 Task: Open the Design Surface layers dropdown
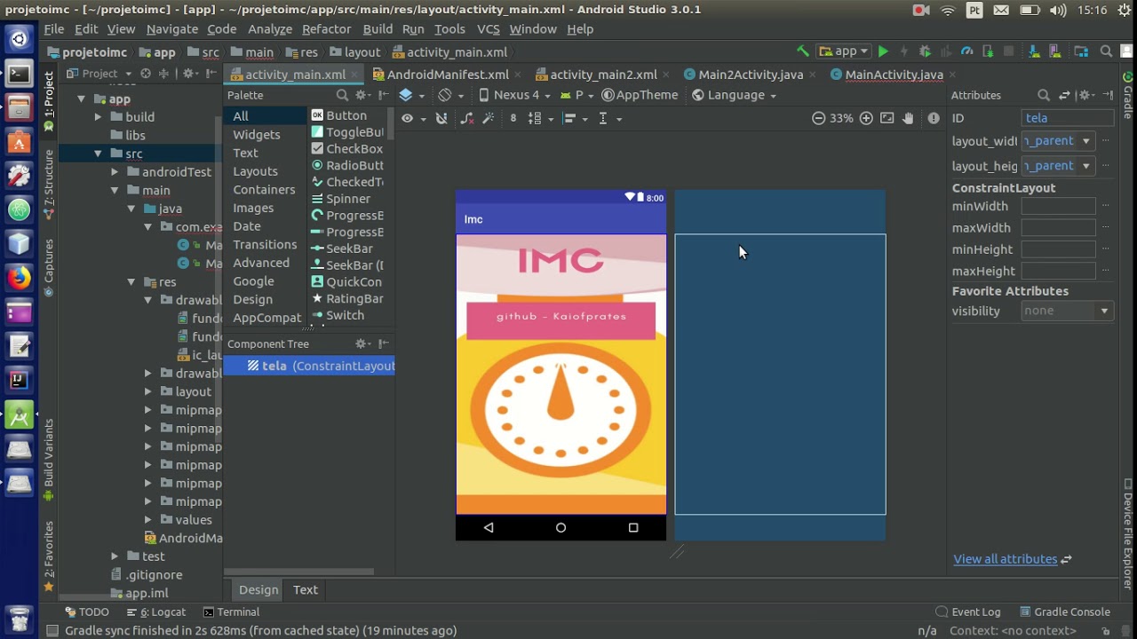coord(411,95)
